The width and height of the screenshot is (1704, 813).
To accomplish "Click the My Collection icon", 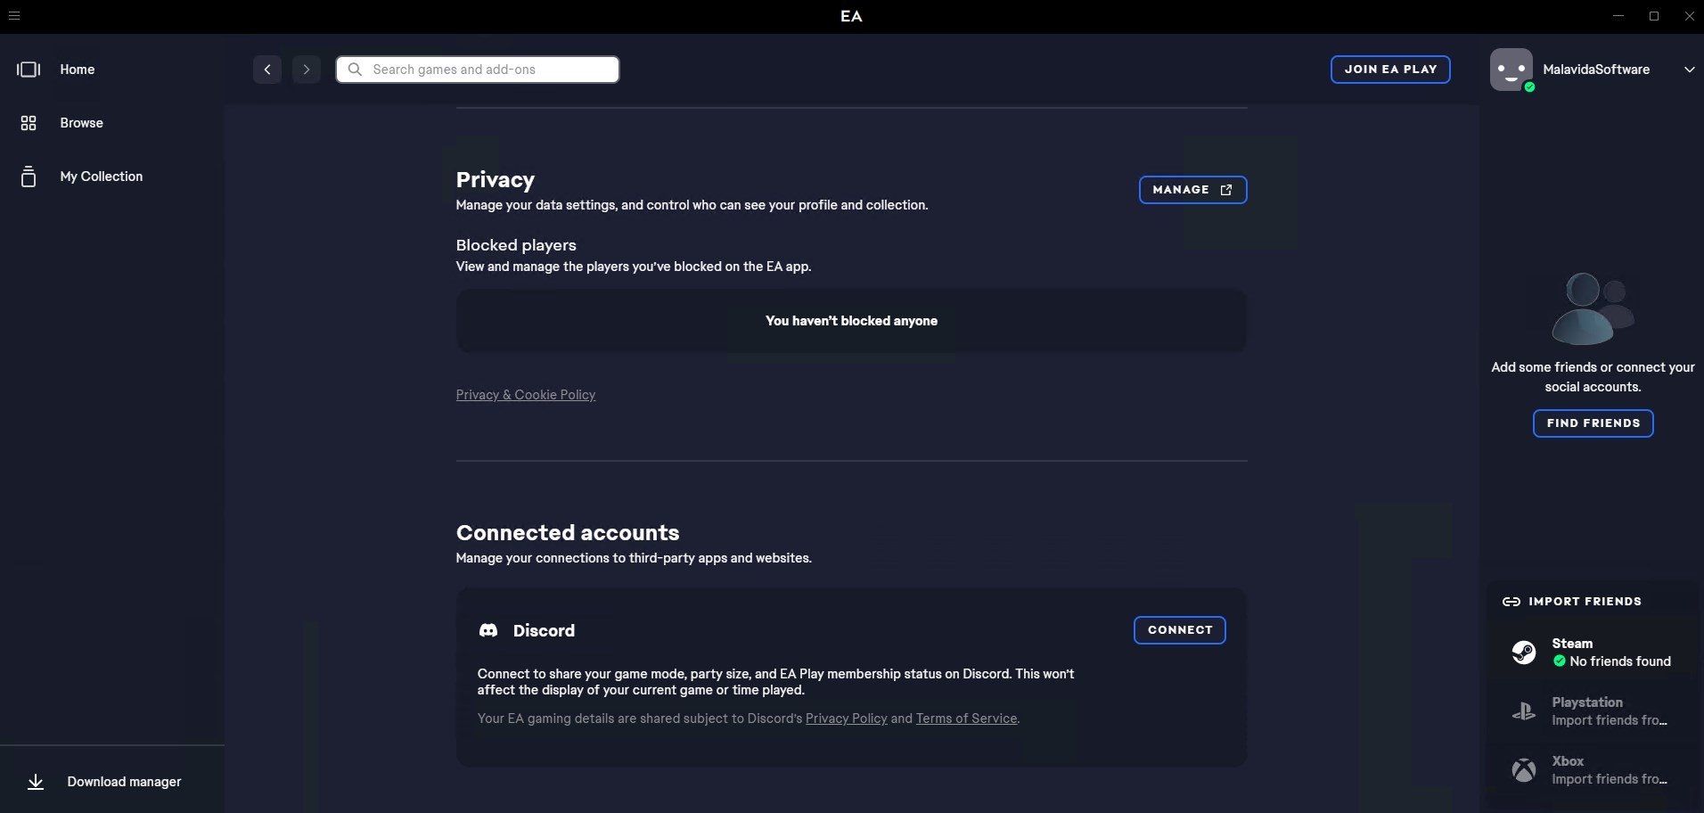I will coord(29,177).
